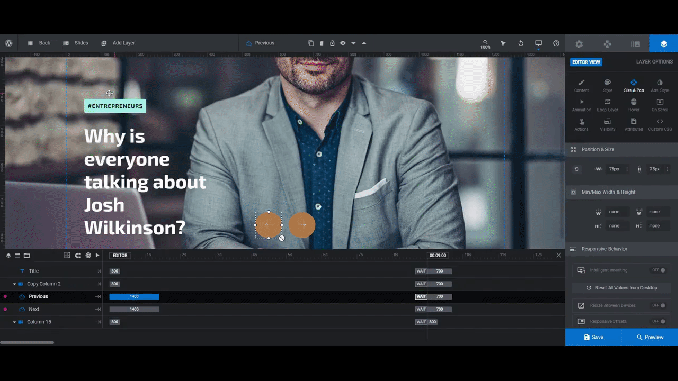Collapse the Copy Column-2 group
The width and height of the screenshot is (678, 381).
click(14, 284)
